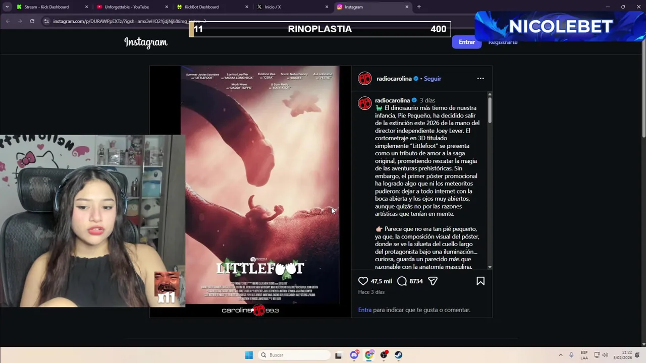Image resolution: width=646 pixels, height=363 pixels.
Task: Switch to the KickBot Dashboard tab
Action: click(213, 7)
